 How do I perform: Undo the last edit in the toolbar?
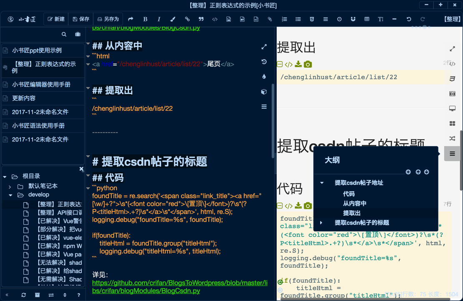click(x=409, y=19)
